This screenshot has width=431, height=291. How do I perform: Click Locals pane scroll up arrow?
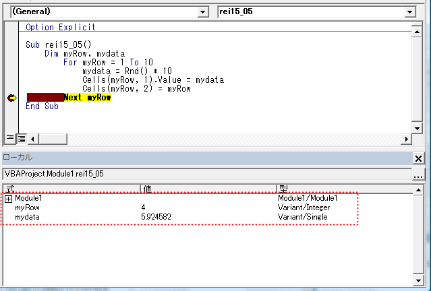418,190
